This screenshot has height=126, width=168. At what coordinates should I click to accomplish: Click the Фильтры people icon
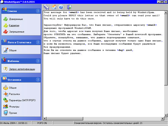[x=6, y=107]
